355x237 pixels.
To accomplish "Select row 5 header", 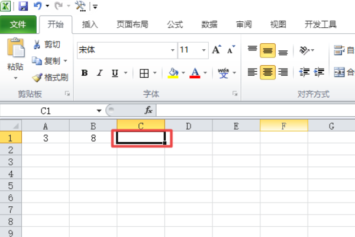I will tap(11, 185).
